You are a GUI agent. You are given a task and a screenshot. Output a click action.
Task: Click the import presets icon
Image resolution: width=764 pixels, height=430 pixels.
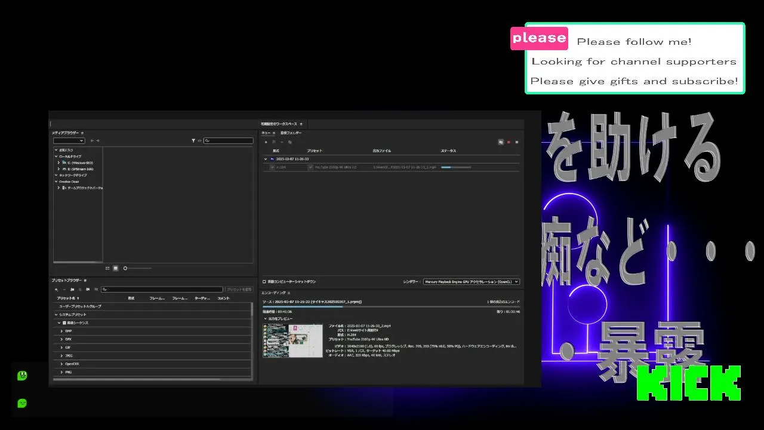pyautogui.click(x=88, y=290)
